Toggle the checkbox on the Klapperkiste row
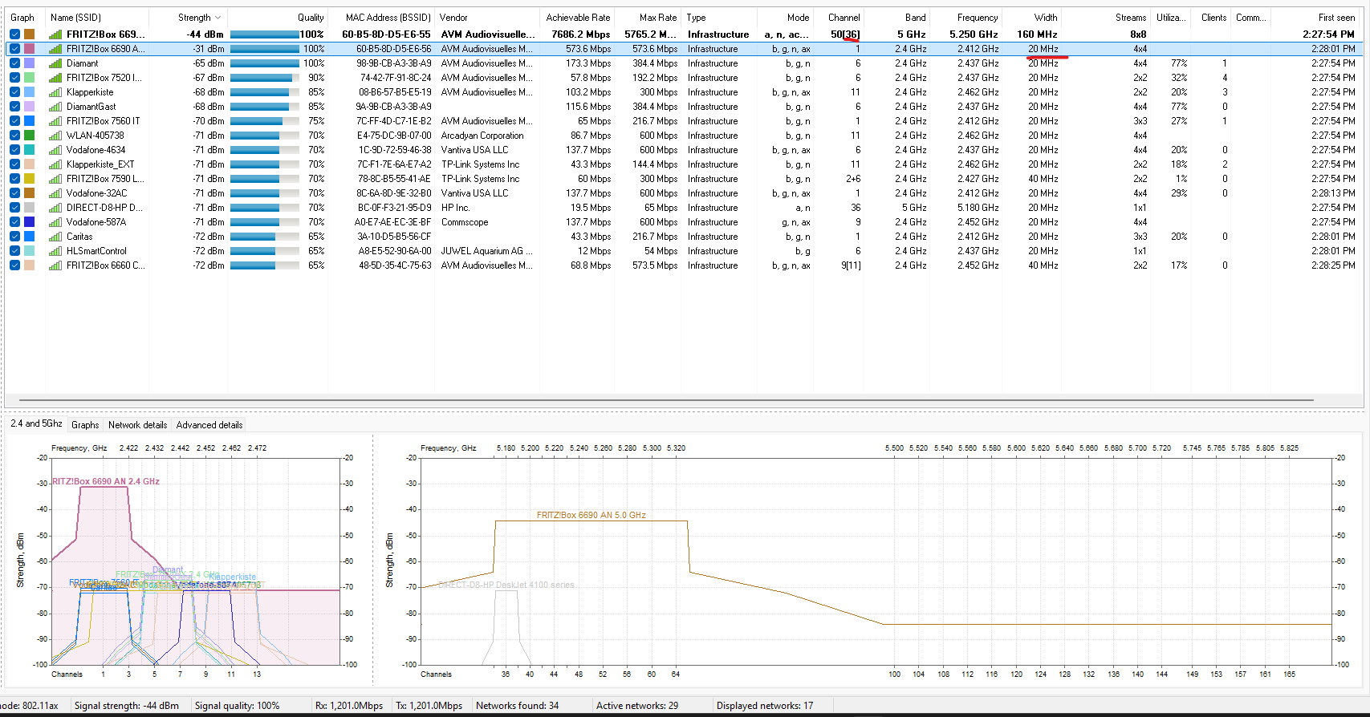Viewport: 1370px width, 717px height. point(15,92)
